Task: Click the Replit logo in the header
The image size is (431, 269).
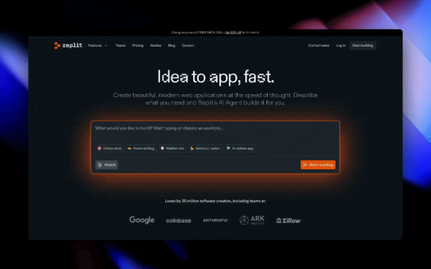Action: [68, 45]
